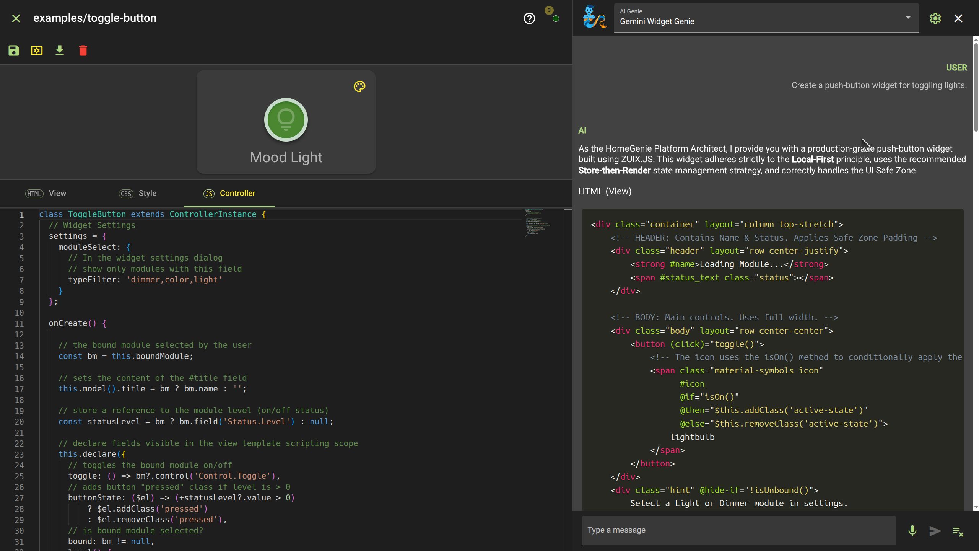This screenshot has height=551, width=979.
Task: Open the help question mark icon
Action: pyautogui.click(x=529, y=18)
